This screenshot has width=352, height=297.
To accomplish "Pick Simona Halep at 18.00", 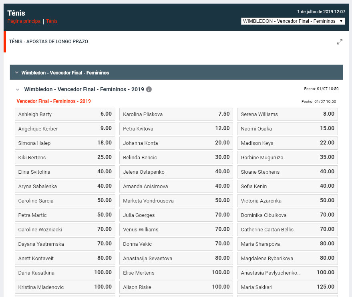I will pyautogui.click(x=65, y=143).
